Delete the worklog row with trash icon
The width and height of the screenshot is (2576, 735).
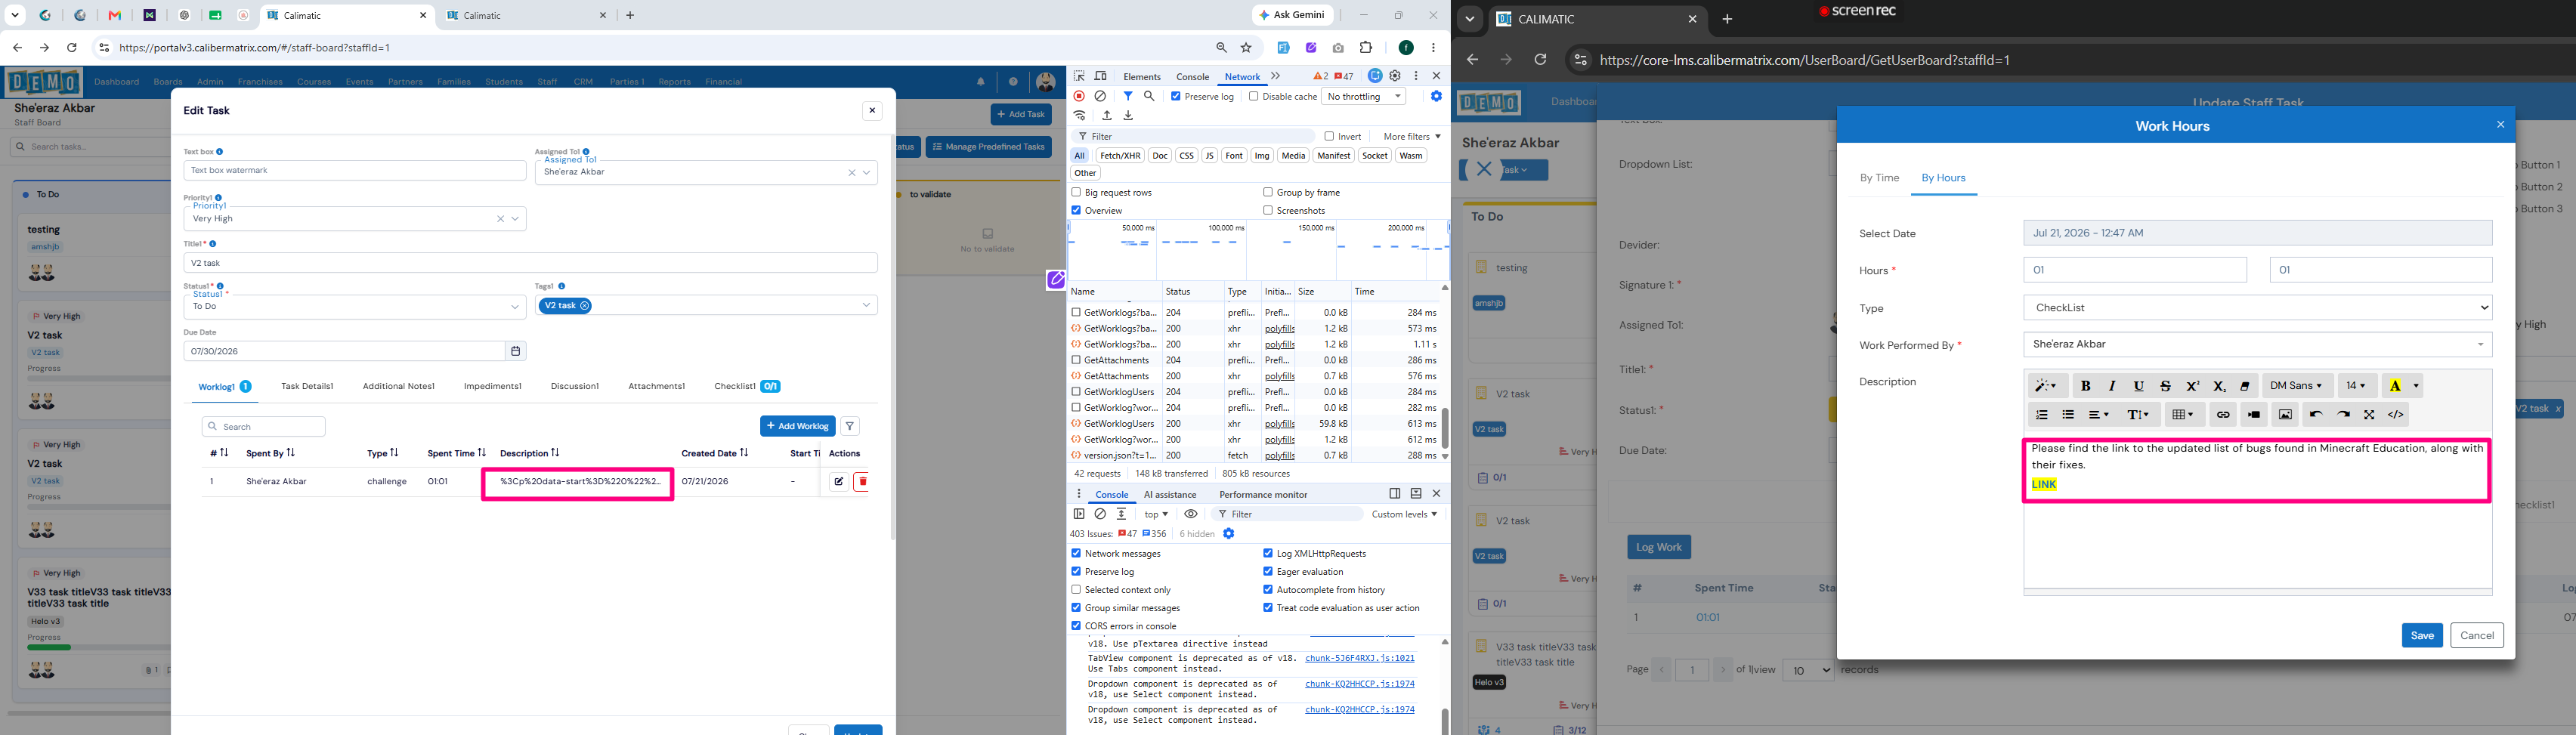(862, 482)
